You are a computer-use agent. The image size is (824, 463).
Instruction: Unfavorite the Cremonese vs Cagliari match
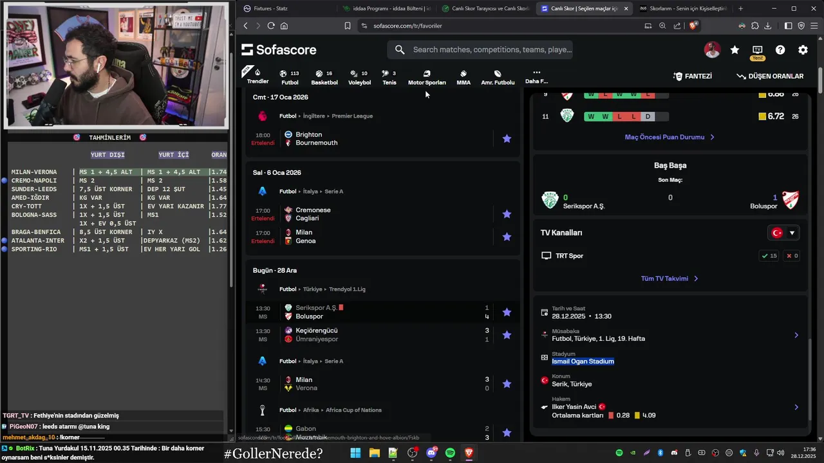coord(507,214)
